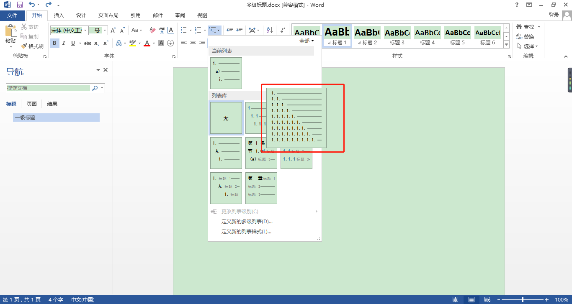Expand the numbering list dropdown arrow

point(205,30)
